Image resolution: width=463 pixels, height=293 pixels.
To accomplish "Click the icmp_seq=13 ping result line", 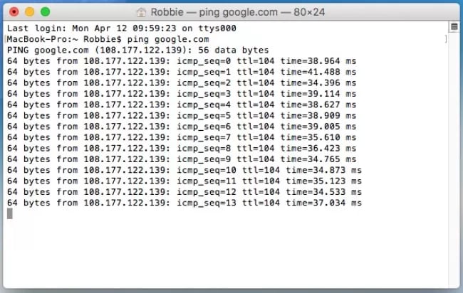I will 184,203.
